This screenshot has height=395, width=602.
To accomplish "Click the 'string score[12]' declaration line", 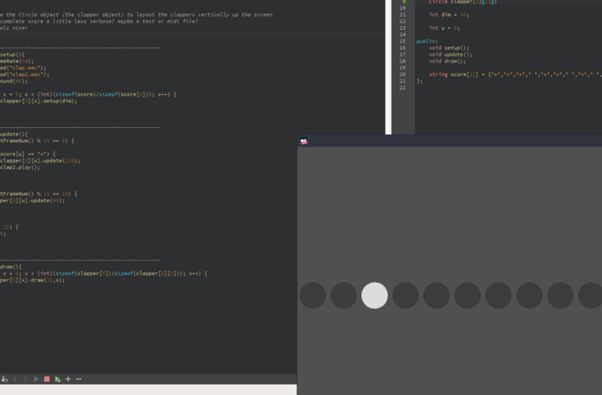I will pyautogui.click(x=515, y=74).
